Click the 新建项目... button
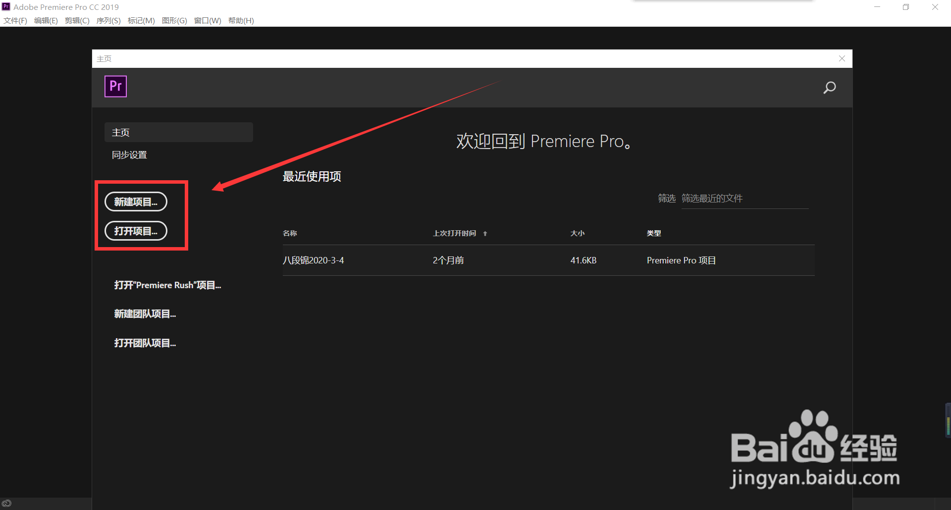 (x=136, y=202)
